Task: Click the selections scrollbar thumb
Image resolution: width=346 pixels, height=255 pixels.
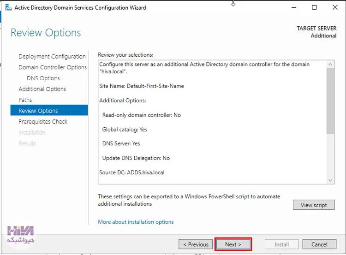Action: pyautogui.click(x=330, y=101)
